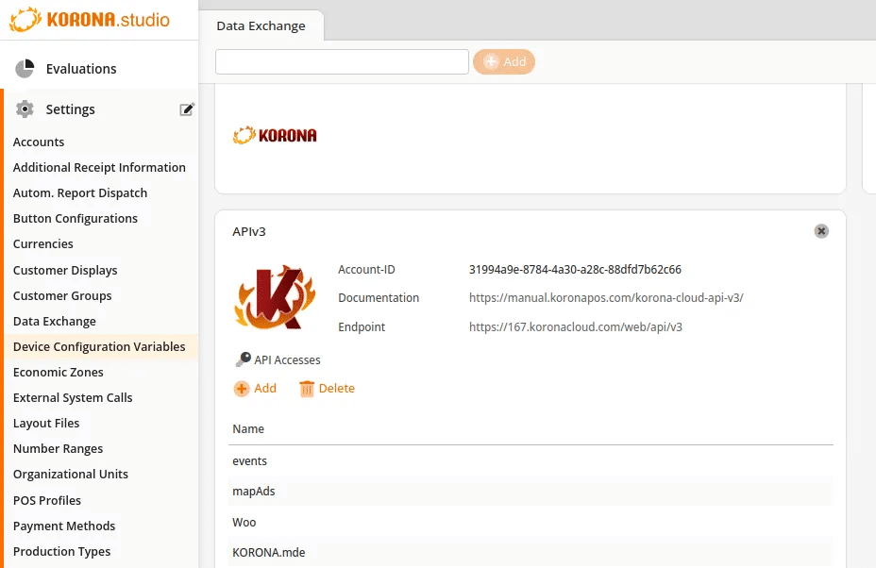Select the events row
The image size is (876, 568).
click(x=250, y=461)
